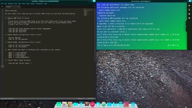The width and height of the screenshot is (192, 108).
Task: Click heading '5. Install Nginx (Open terminal)'
Action: 18,60
